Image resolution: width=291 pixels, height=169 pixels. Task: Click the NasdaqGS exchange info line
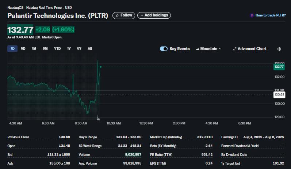tap(39, 8)
